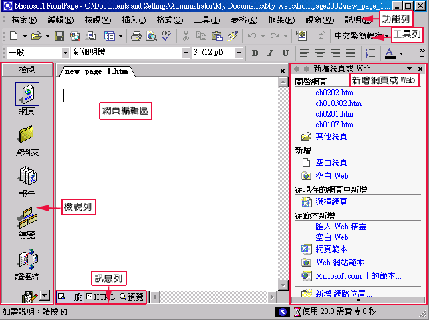Expand the Folder List dropdown arrow
The image size is (429, 320).
(x=120, y=36)
